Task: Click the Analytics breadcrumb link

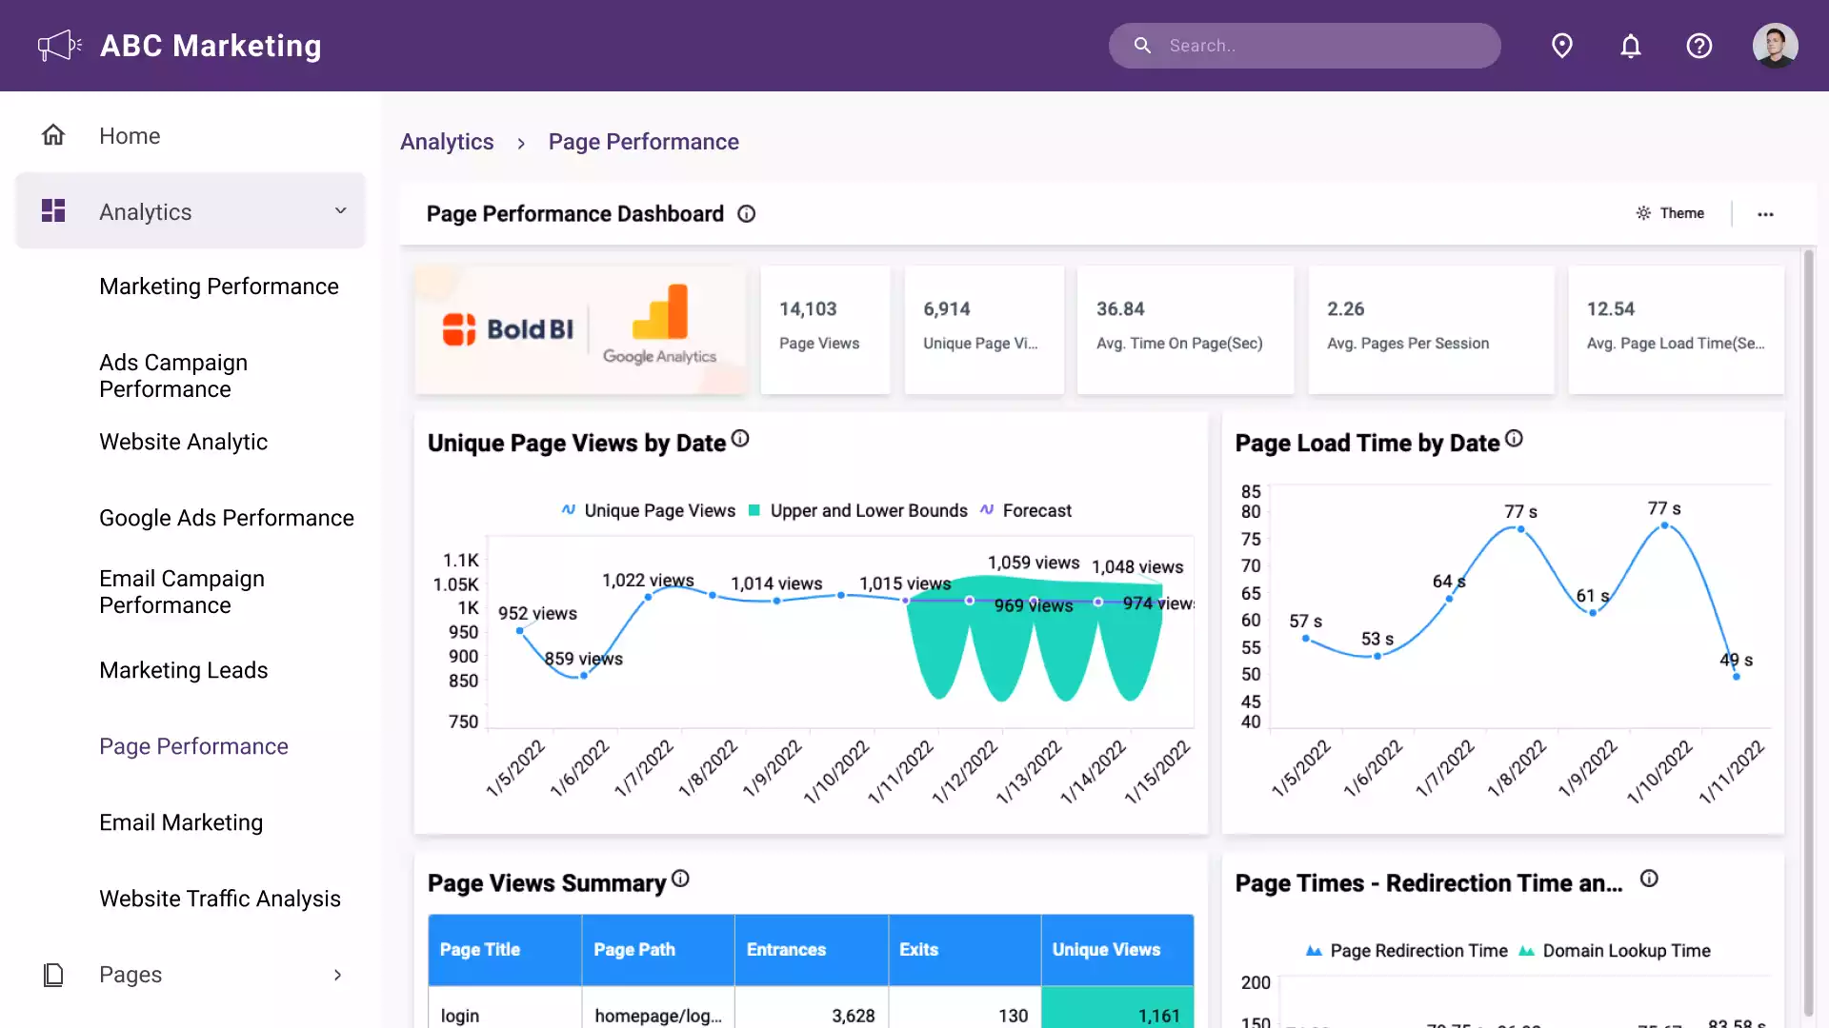Action: [447, 142]
